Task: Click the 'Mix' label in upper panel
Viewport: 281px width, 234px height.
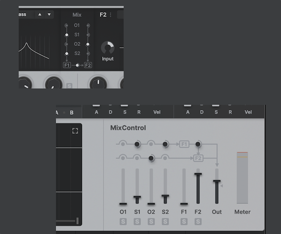Action: tap(77, 15)
